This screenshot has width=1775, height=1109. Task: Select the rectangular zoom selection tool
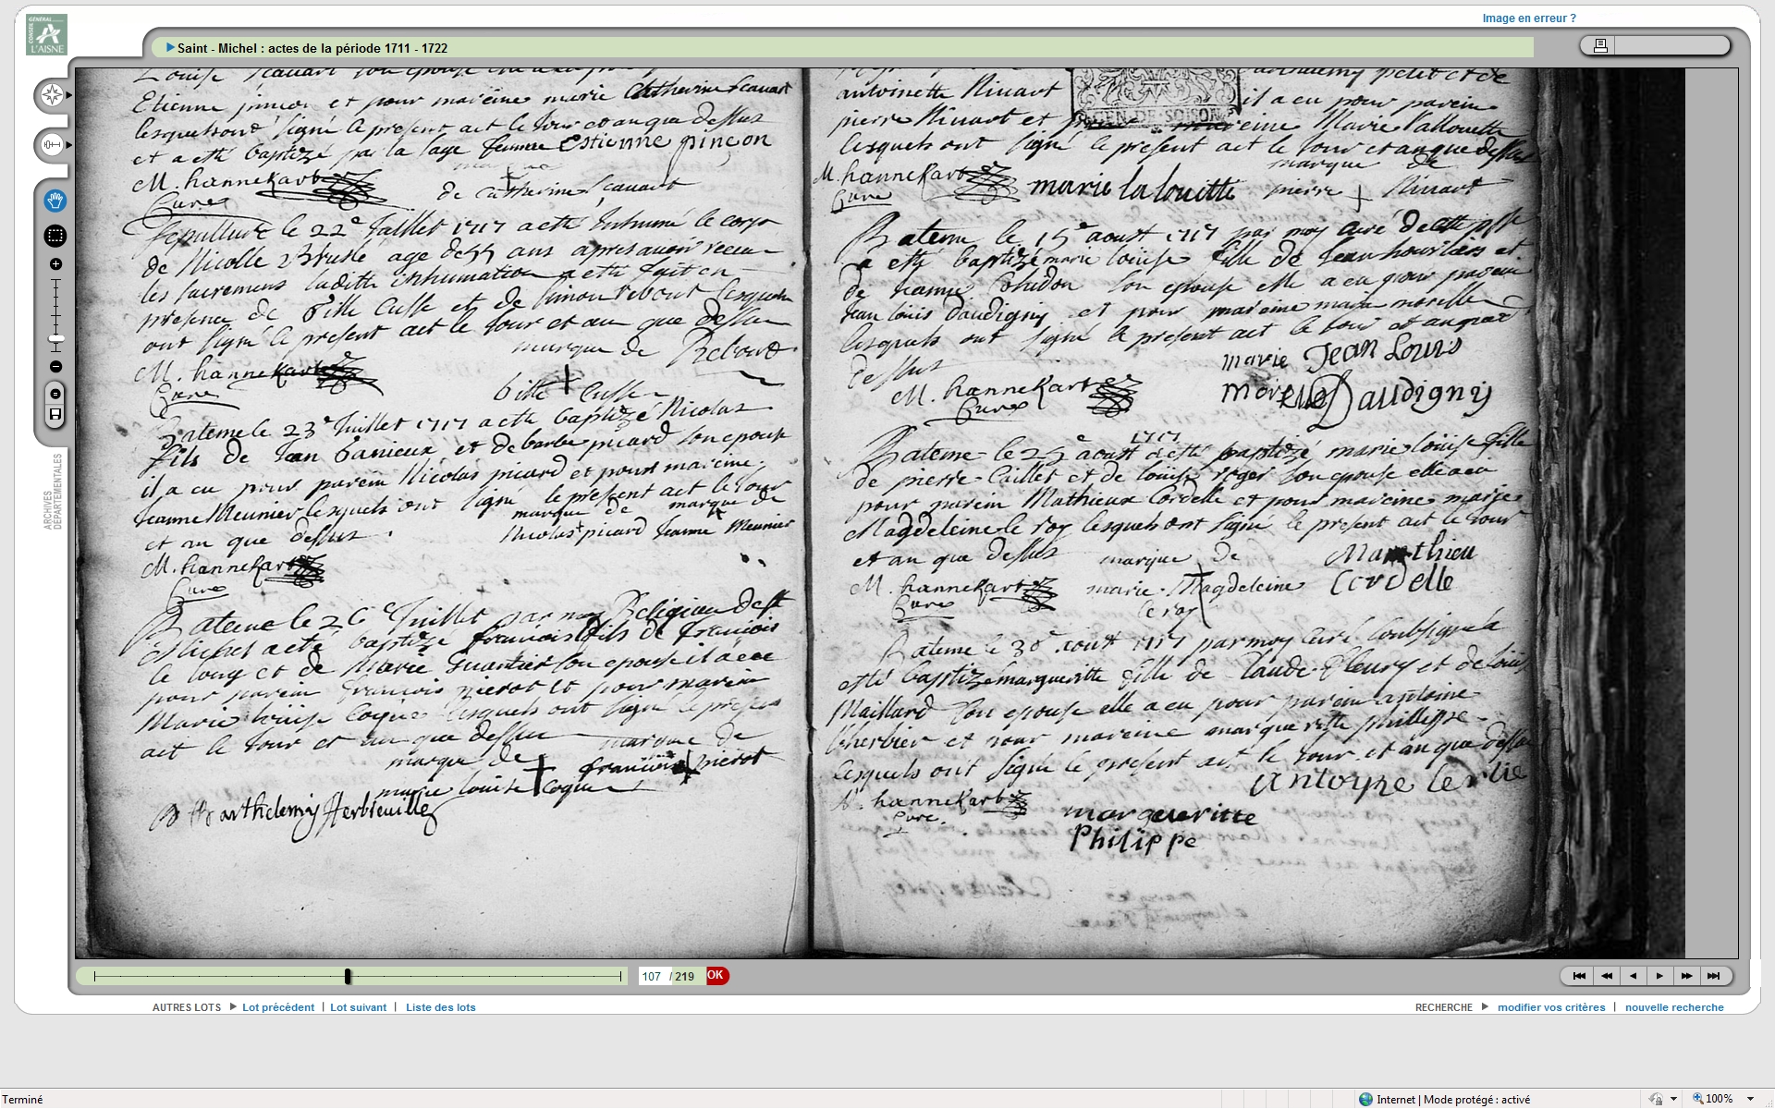pos(55,236)
